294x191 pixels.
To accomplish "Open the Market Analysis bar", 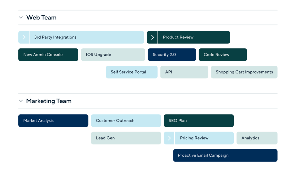I will (53, 121).
